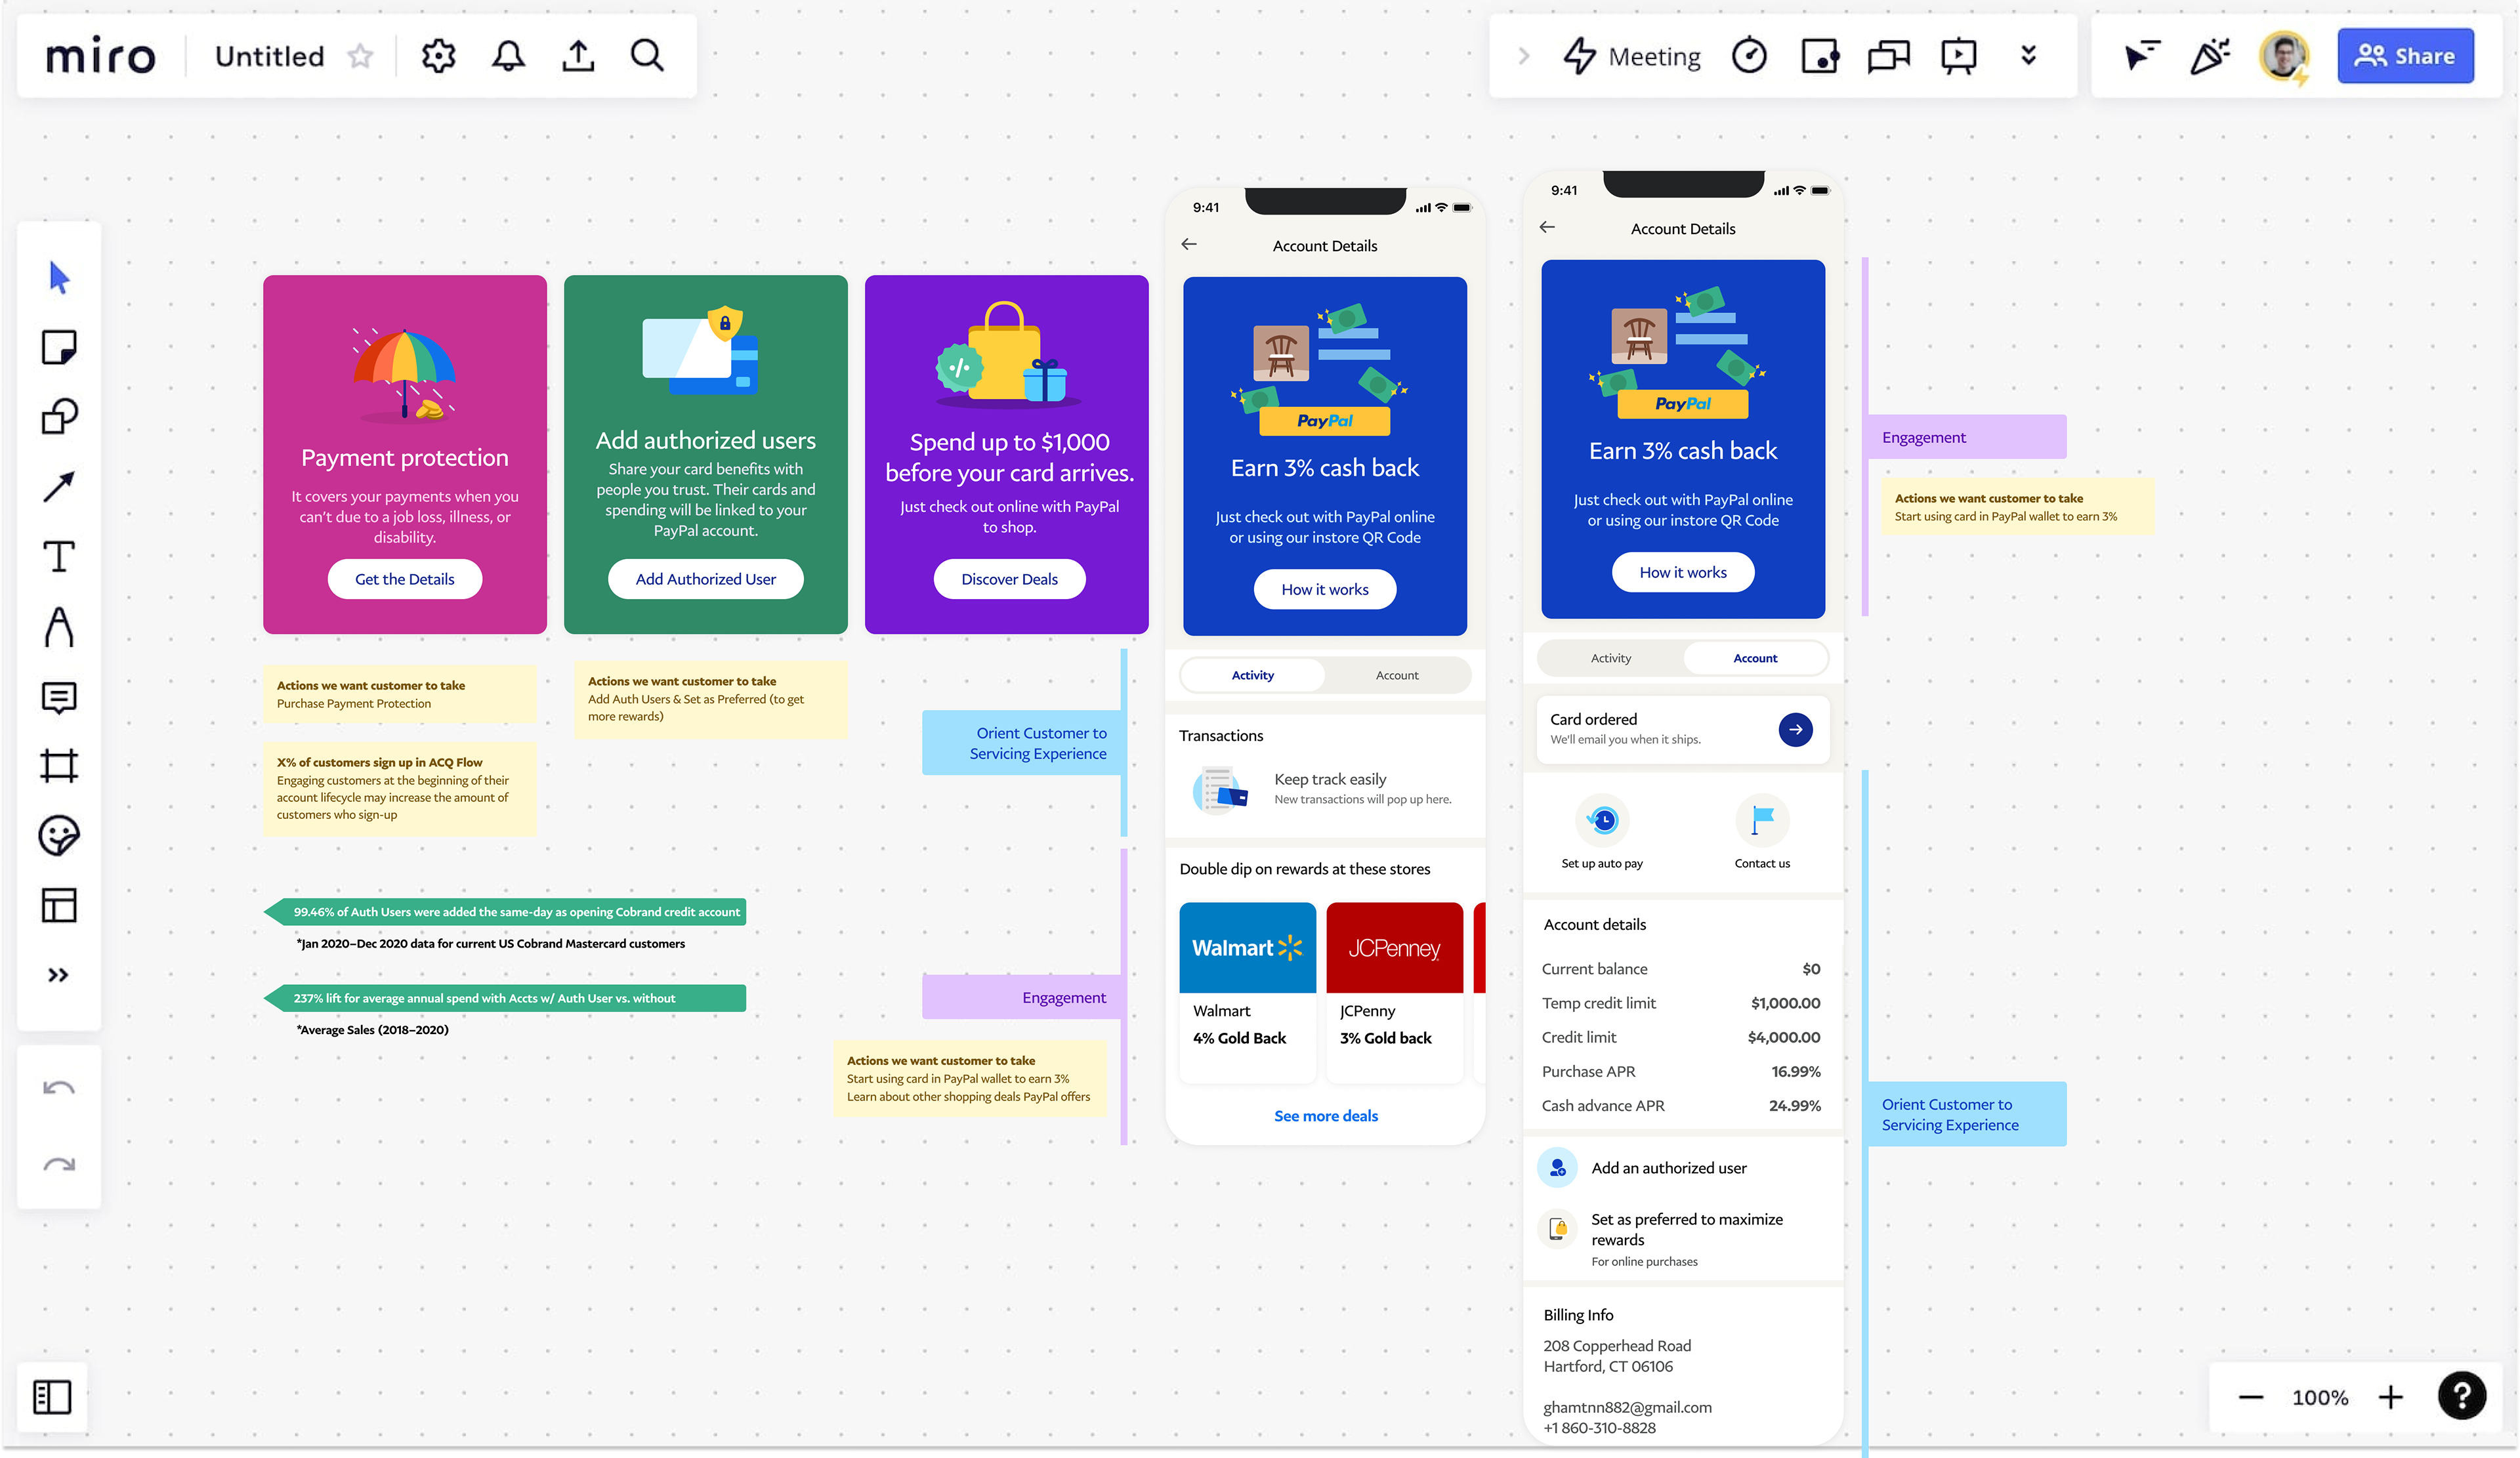
Task: Activate the Text tool
Action: (59, 556)
